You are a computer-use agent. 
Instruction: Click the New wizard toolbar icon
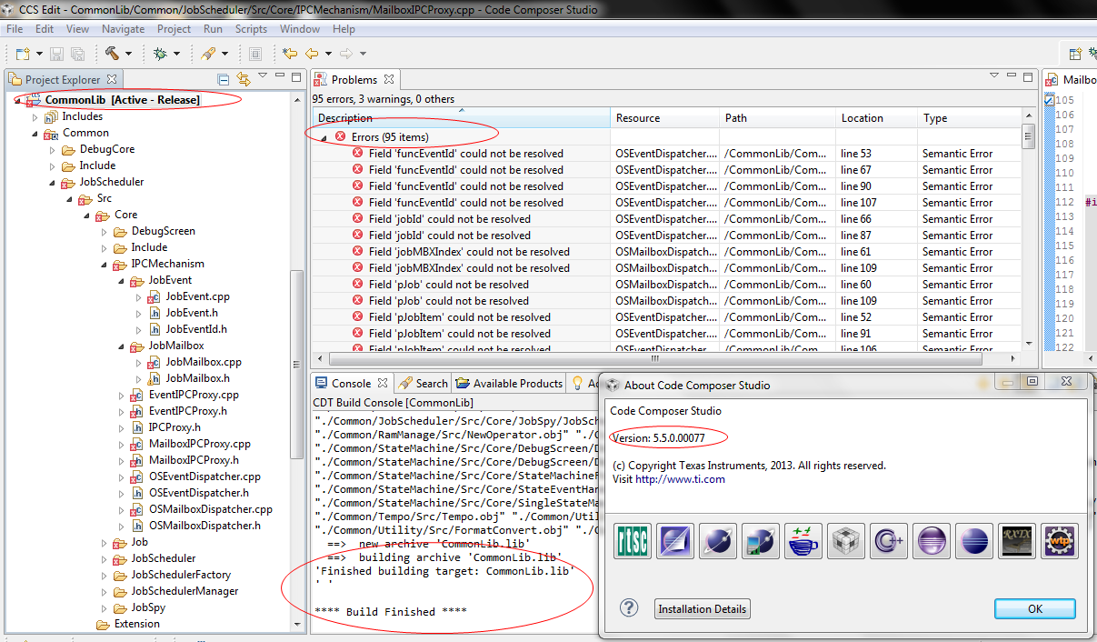[x=22, y=54]
